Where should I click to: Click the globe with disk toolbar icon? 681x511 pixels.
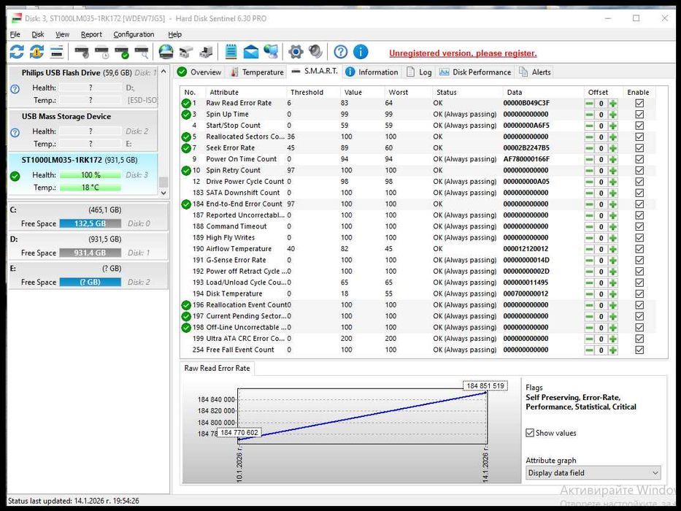pos(166,52)
